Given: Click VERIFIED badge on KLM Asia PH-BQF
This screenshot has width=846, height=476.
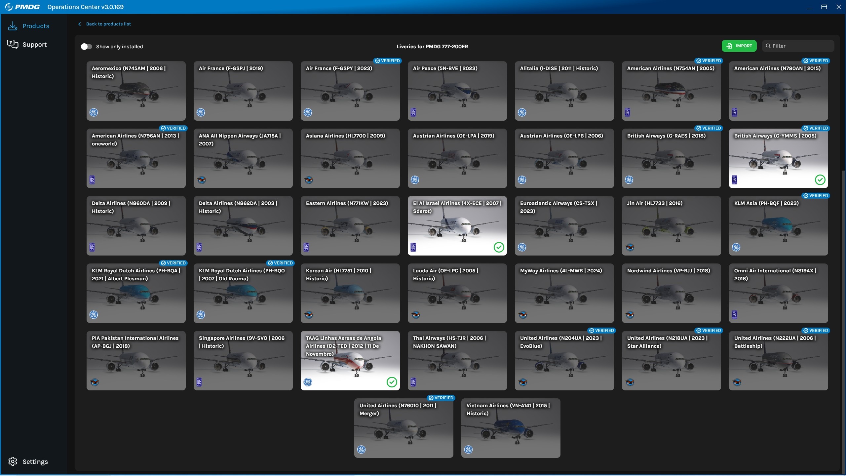Looking at the screenshot, I should [816, 196].
